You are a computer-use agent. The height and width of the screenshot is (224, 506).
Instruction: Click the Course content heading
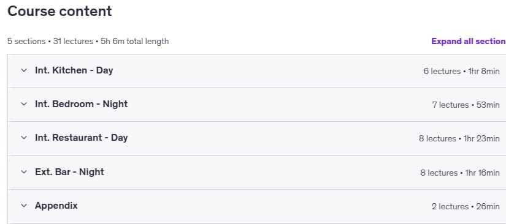coord(59,11)
